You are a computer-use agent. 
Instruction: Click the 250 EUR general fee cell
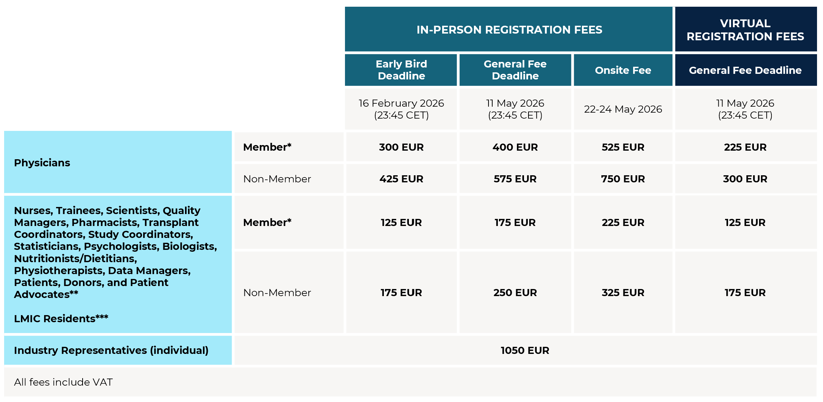[515, 292]
